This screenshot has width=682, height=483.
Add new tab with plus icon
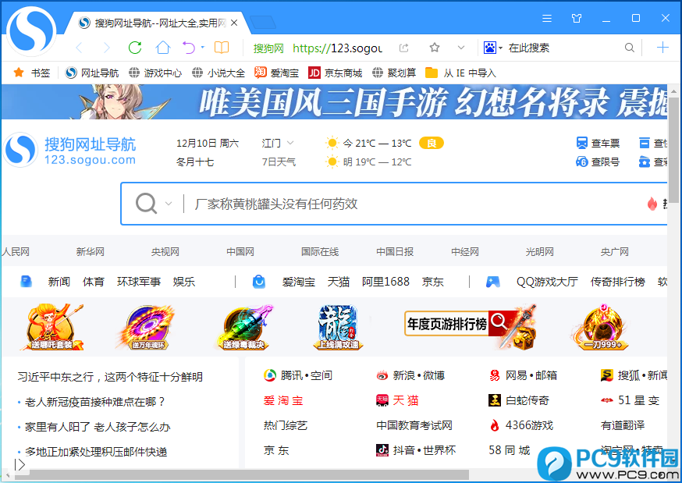662,48
